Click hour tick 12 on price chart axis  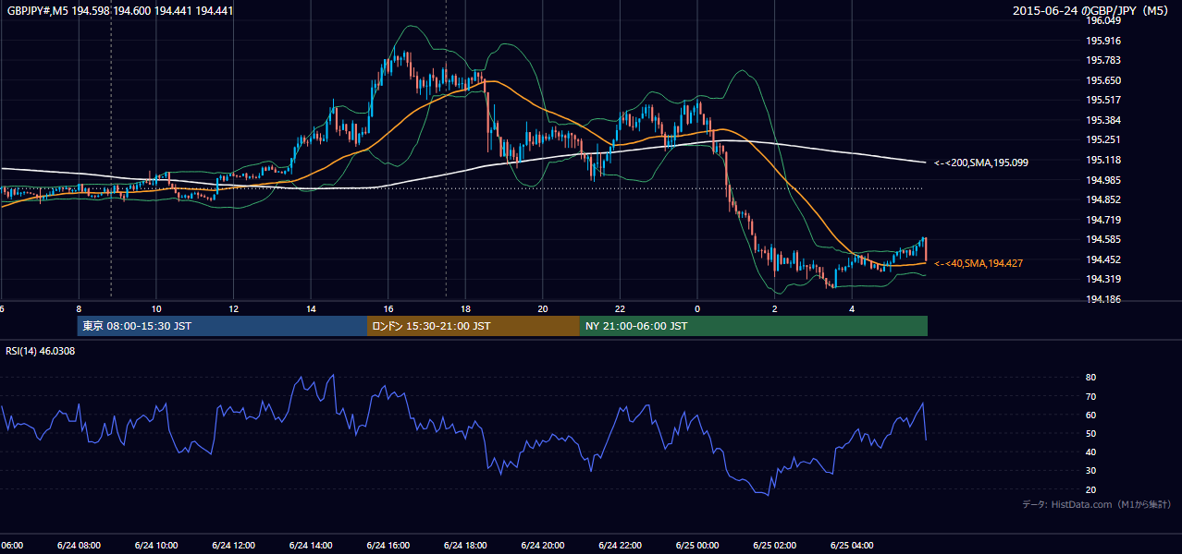pos(233,308)
